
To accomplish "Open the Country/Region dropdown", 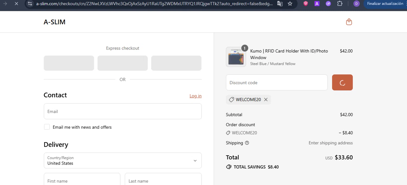I will coord(123,161).
